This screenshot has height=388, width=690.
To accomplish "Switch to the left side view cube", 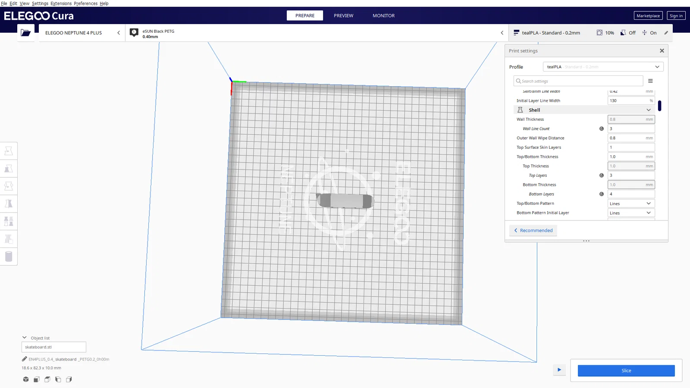I will pos(58,379).
